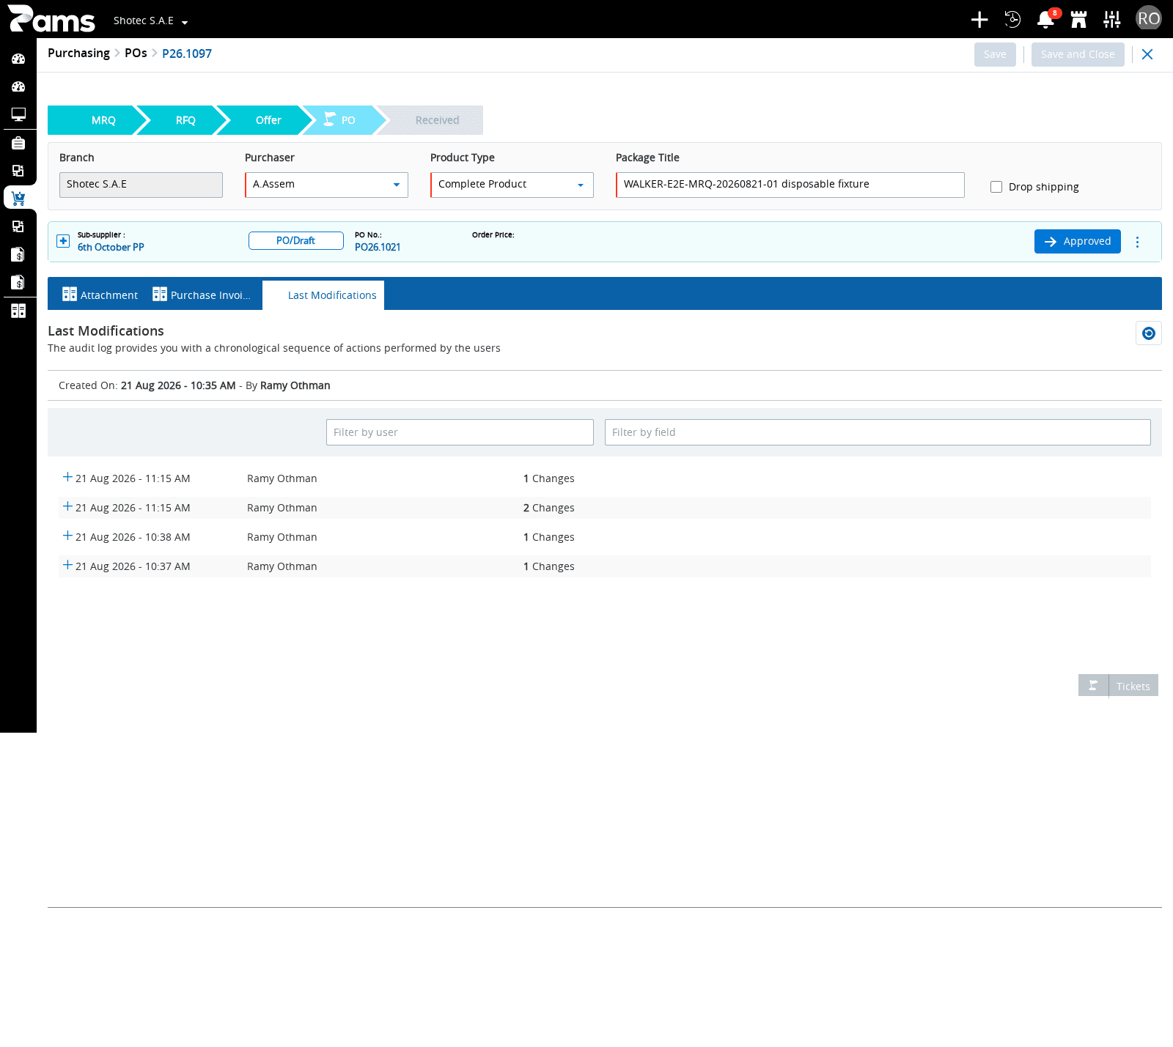Open the RO user avatar menu
Screen dimensions: 1173x1047
coord(1149,18)
